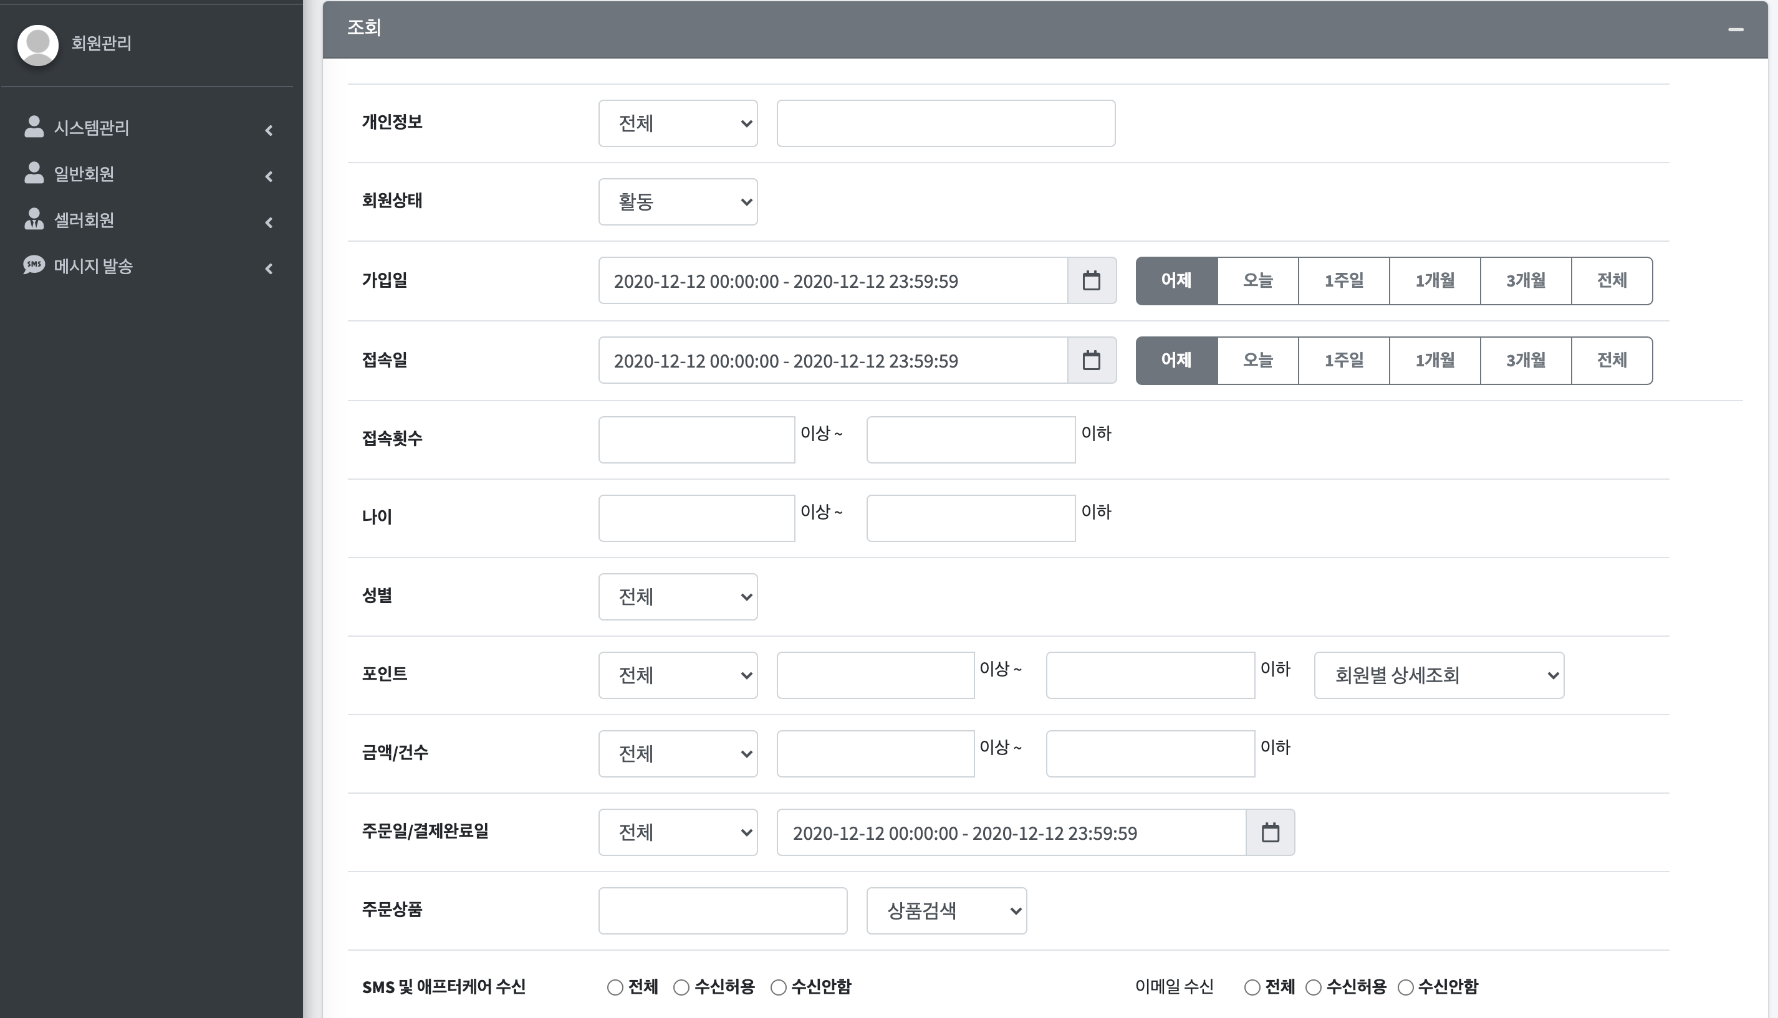Open the 회원상태 활동 dropdown

(x=678, y=201)
